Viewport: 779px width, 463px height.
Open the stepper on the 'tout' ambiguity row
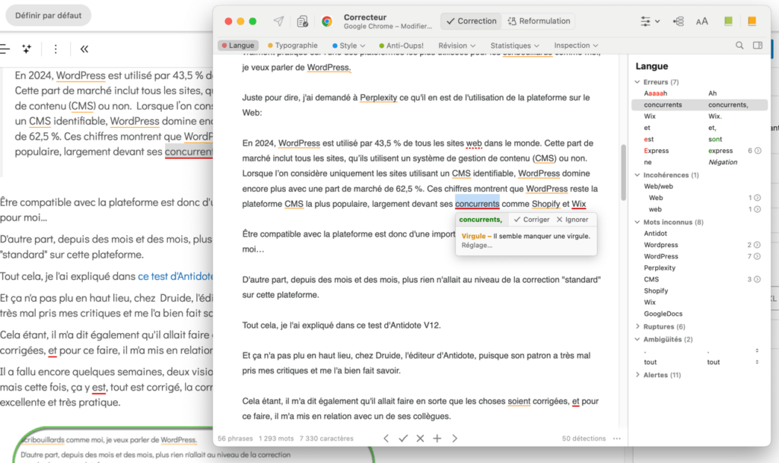757,362
